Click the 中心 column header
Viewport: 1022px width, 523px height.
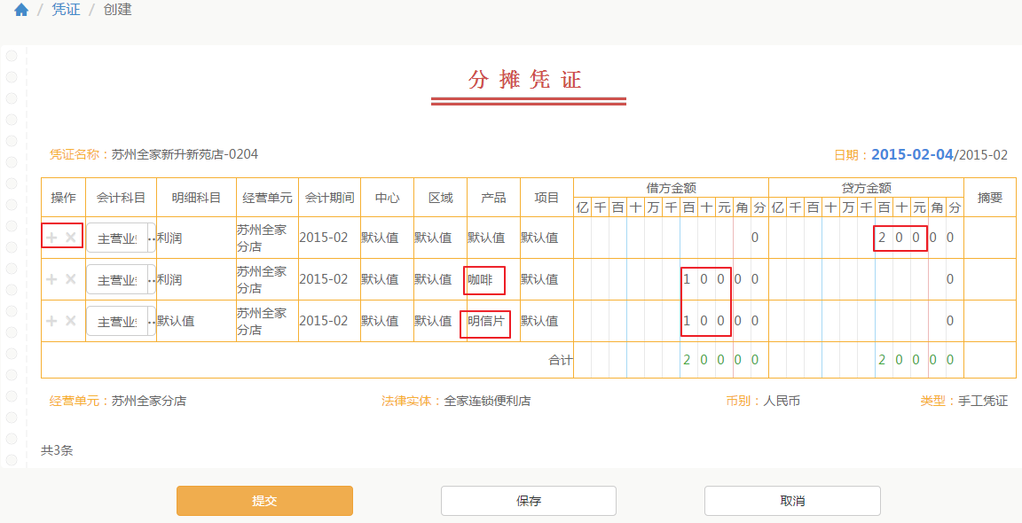pyautogui.click(x=387, y=198)
